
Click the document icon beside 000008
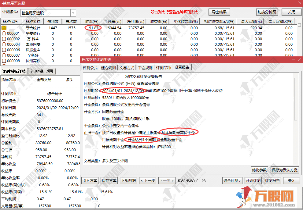pos(4,61)
